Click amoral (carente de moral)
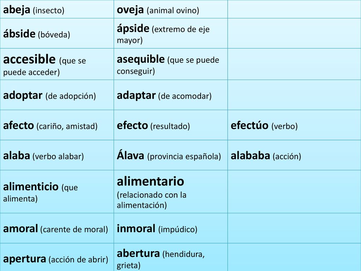The image size is (361, 271). click(x=55, y=229)
